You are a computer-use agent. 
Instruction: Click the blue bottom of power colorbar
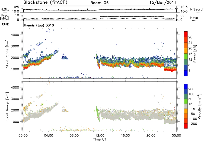click(186, 73)
